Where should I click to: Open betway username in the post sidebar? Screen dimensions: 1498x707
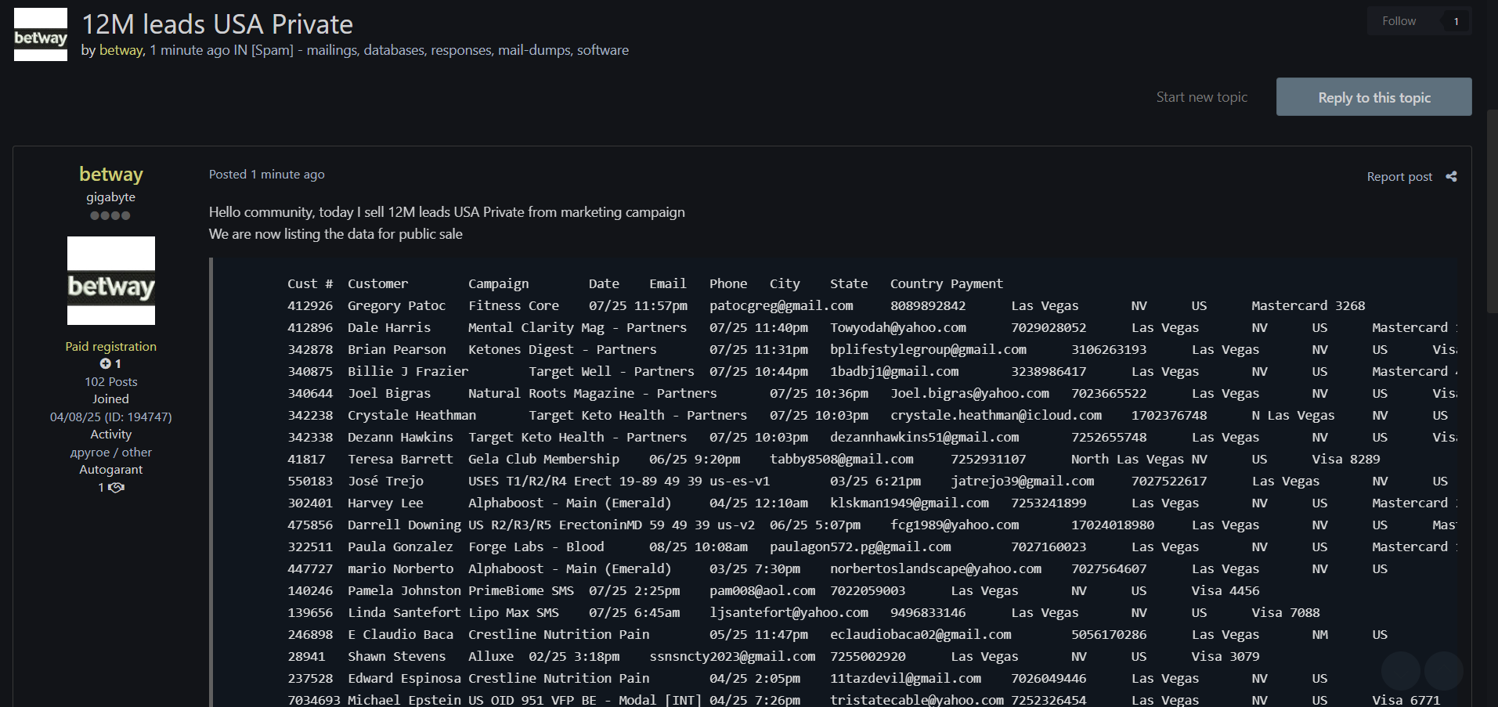pyautogui.click(x=111, y=174)
